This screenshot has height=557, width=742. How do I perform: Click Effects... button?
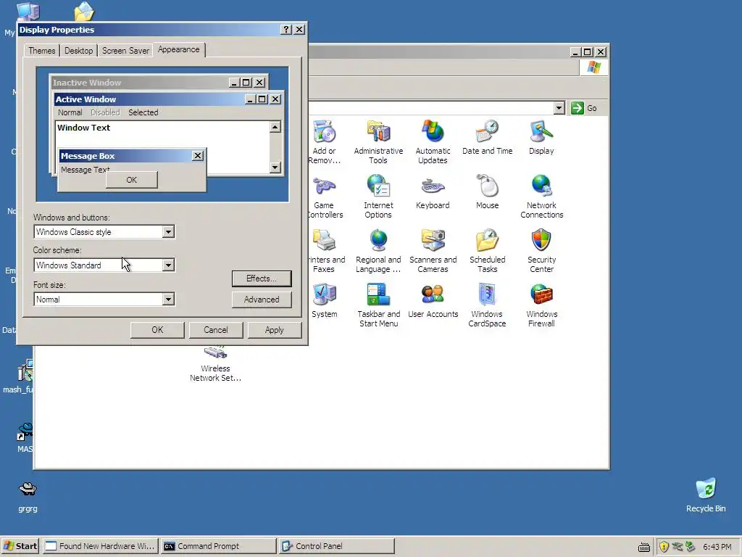261,278
